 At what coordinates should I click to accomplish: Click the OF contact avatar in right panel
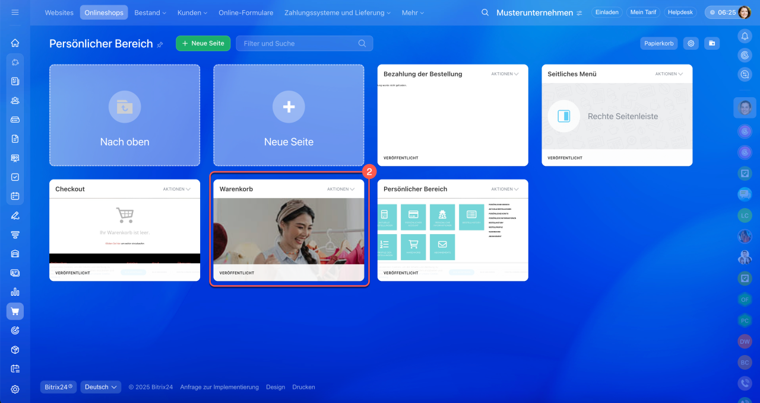click(x=745, y=299)
